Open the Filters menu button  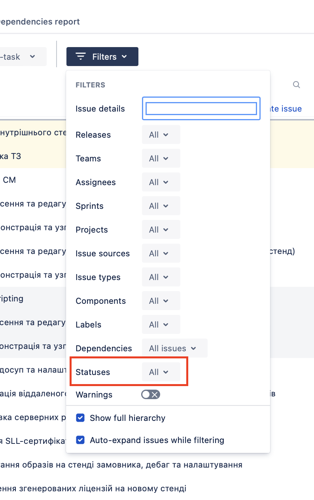102,56
